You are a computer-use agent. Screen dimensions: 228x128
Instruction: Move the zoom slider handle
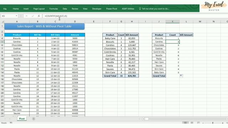213,123
